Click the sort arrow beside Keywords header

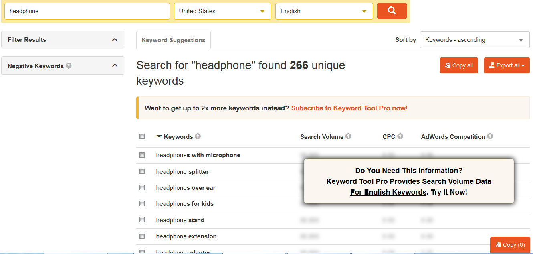[x=159, y=136]
